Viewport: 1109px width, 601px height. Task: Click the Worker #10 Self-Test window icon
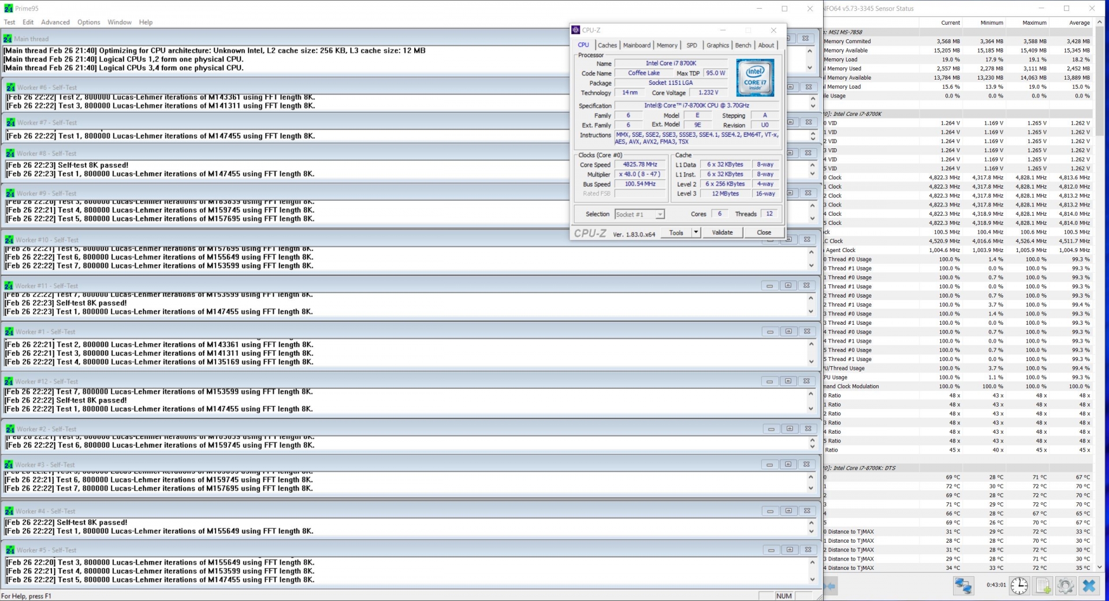(9, 239)
